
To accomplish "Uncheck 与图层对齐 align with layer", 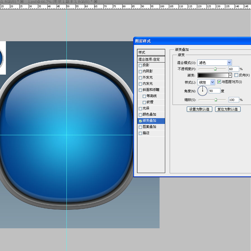I will [x=219, y=82].
